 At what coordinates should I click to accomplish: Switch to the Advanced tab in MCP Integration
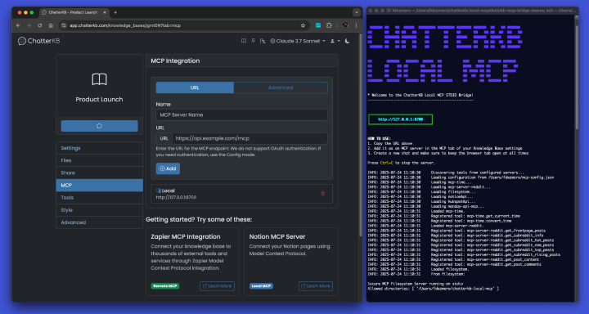[x=281, y=87]
